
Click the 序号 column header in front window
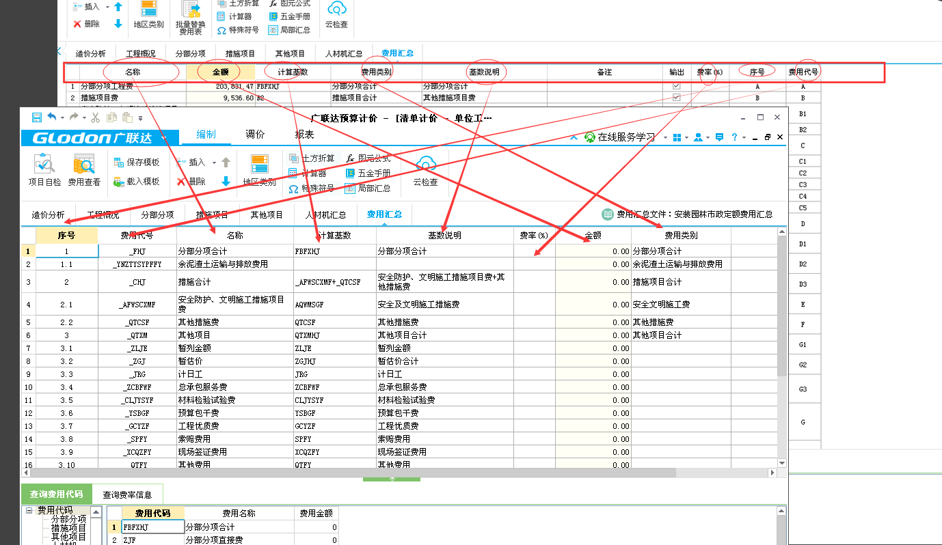[x=66, y=236]
